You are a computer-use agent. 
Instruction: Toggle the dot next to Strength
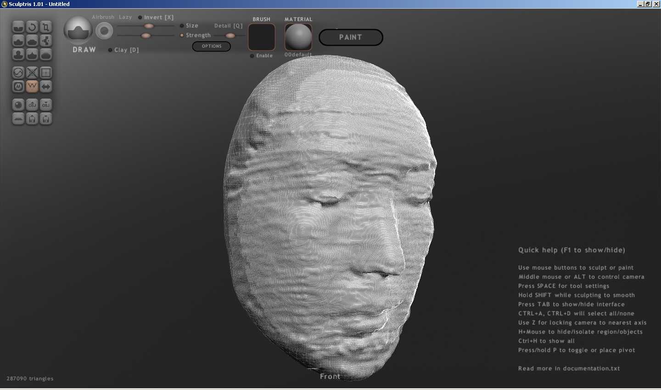pos(182,35)
